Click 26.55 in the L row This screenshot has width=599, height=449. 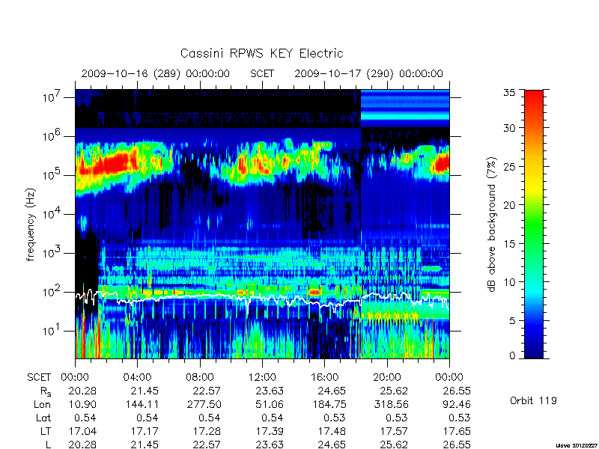click(x=457, y=445)
